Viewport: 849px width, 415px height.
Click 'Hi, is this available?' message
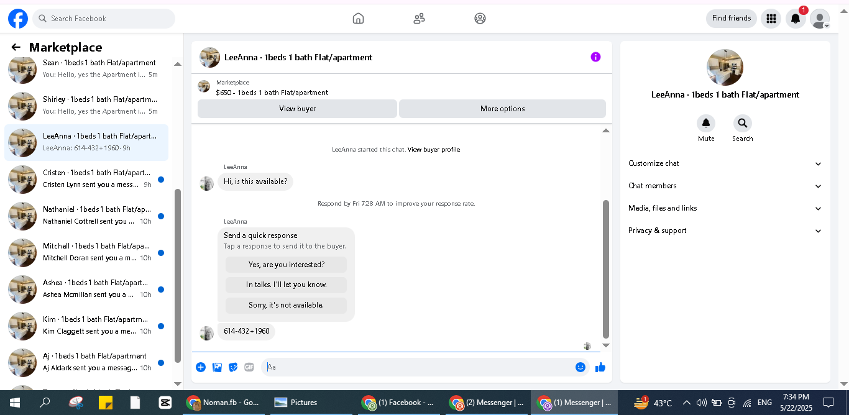tap(255, 181)
